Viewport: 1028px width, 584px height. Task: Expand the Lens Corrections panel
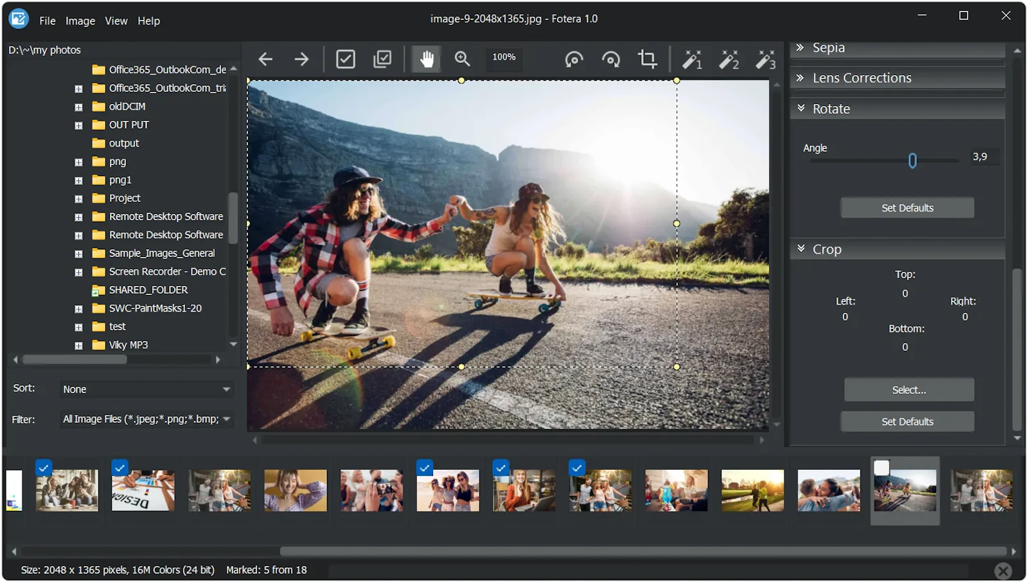897,78
